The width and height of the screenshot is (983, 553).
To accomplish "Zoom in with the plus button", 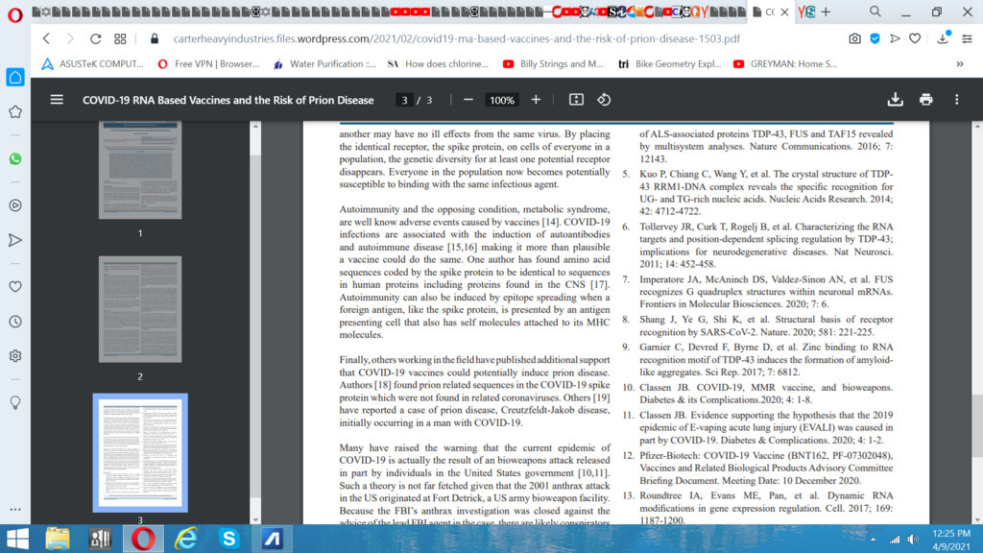I will point(536,100).
